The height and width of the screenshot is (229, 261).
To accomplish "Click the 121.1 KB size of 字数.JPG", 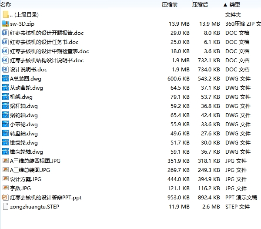I will (x=178, y=189).
